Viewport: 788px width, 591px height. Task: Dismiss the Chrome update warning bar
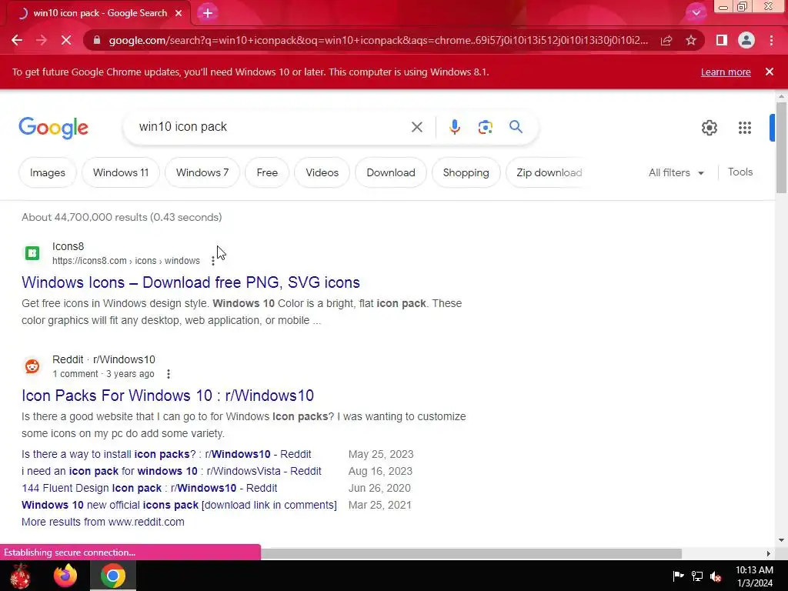tap(770, 72)
